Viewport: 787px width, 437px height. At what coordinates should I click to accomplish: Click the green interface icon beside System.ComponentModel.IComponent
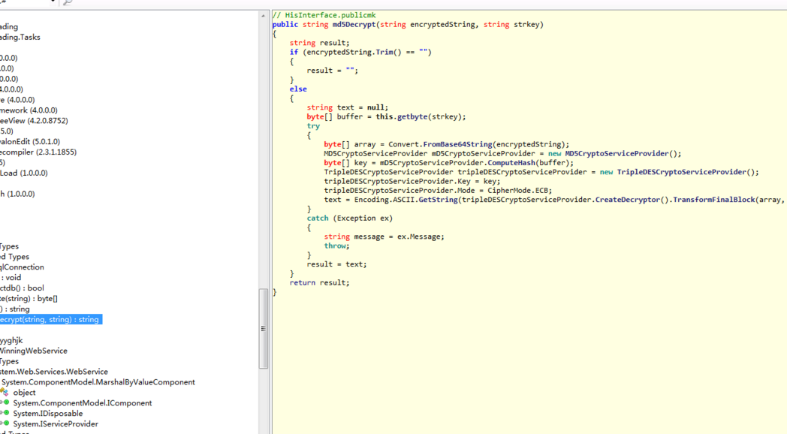[5, 402]
